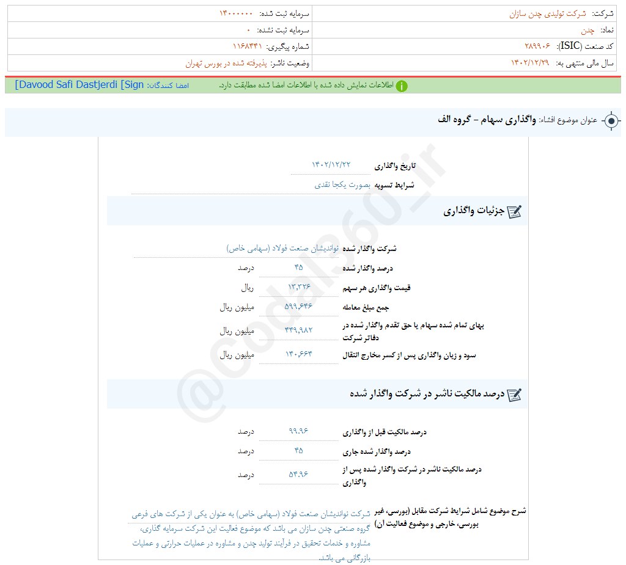The width and height of the screenshot is (626, 565).
Task: Select ISIC industry code ۲۸۹۹۰۶
Action: click(537, 46)
